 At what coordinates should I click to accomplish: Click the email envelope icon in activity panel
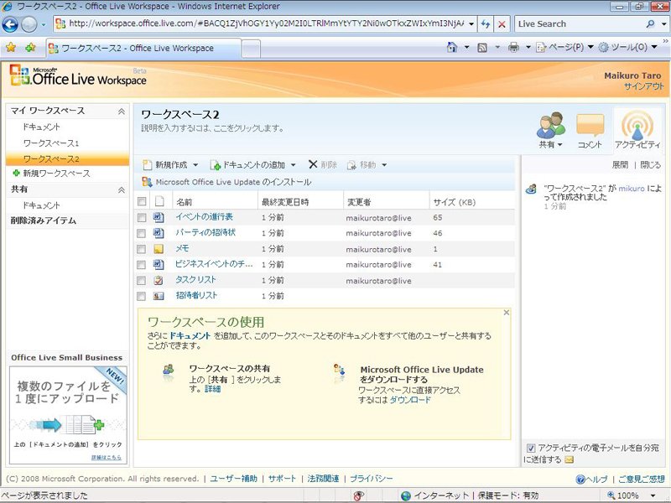[x=570, y=459]
